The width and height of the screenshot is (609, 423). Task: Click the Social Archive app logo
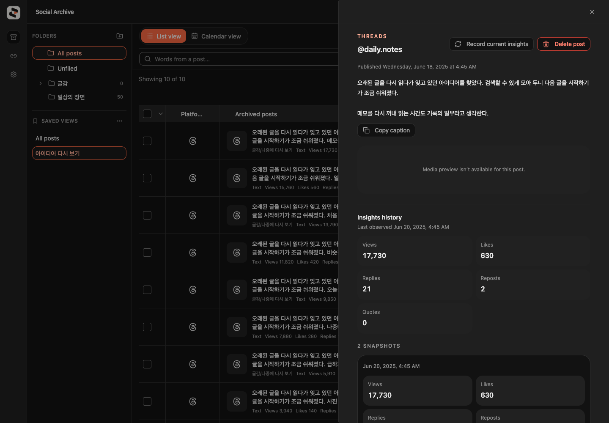[x=14, y=13]
